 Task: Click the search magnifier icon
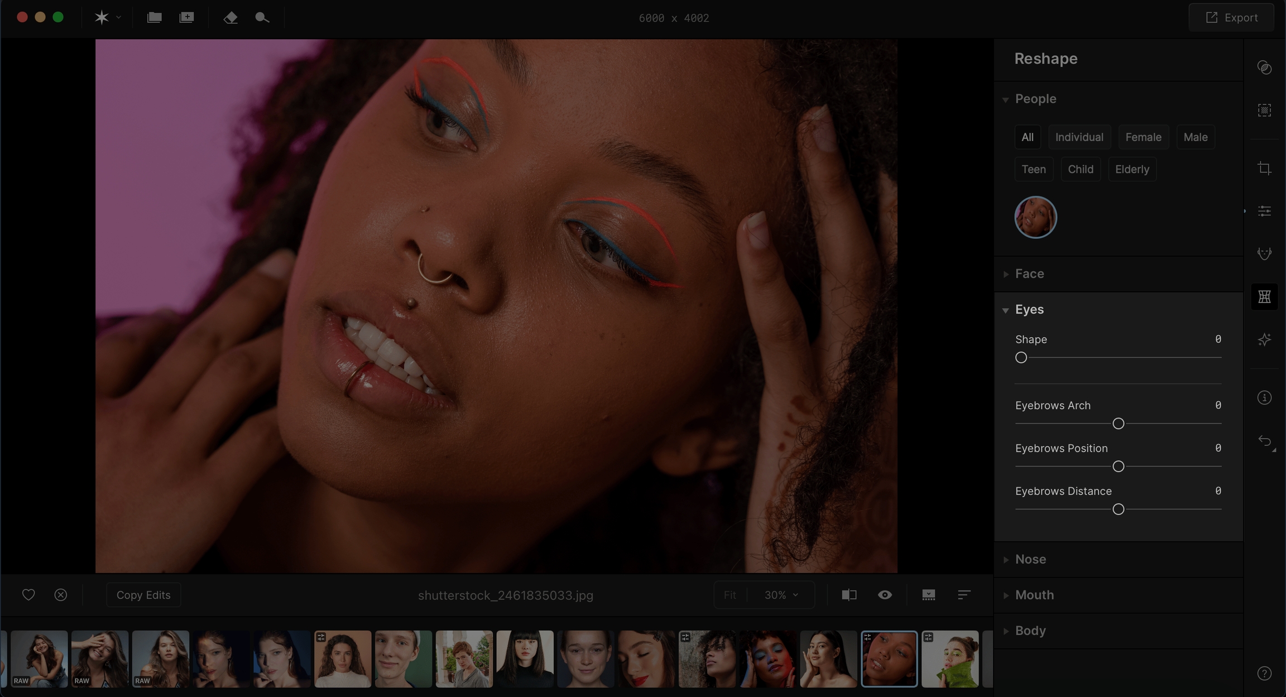(x=262, y=18)
